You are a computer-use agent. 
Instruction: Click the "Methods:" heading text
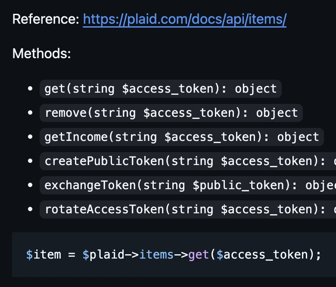tap(41, 54)
